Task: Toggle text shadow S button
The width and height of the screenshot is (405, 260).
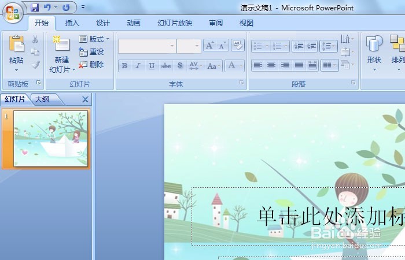Action: (180, 66)
